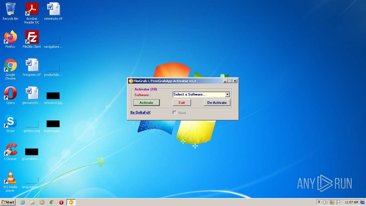Image resolution: width=366 pixels, height=206 pixels.
Task: Click the 11:57 AM taskbar clock
Action: (x=351, y=202)
